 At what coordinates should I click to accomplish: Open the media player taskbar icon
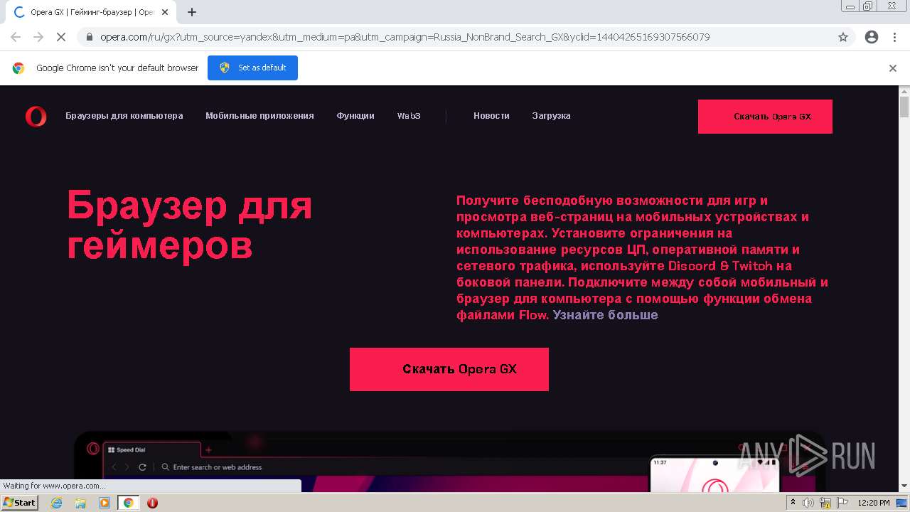(105, 503)
